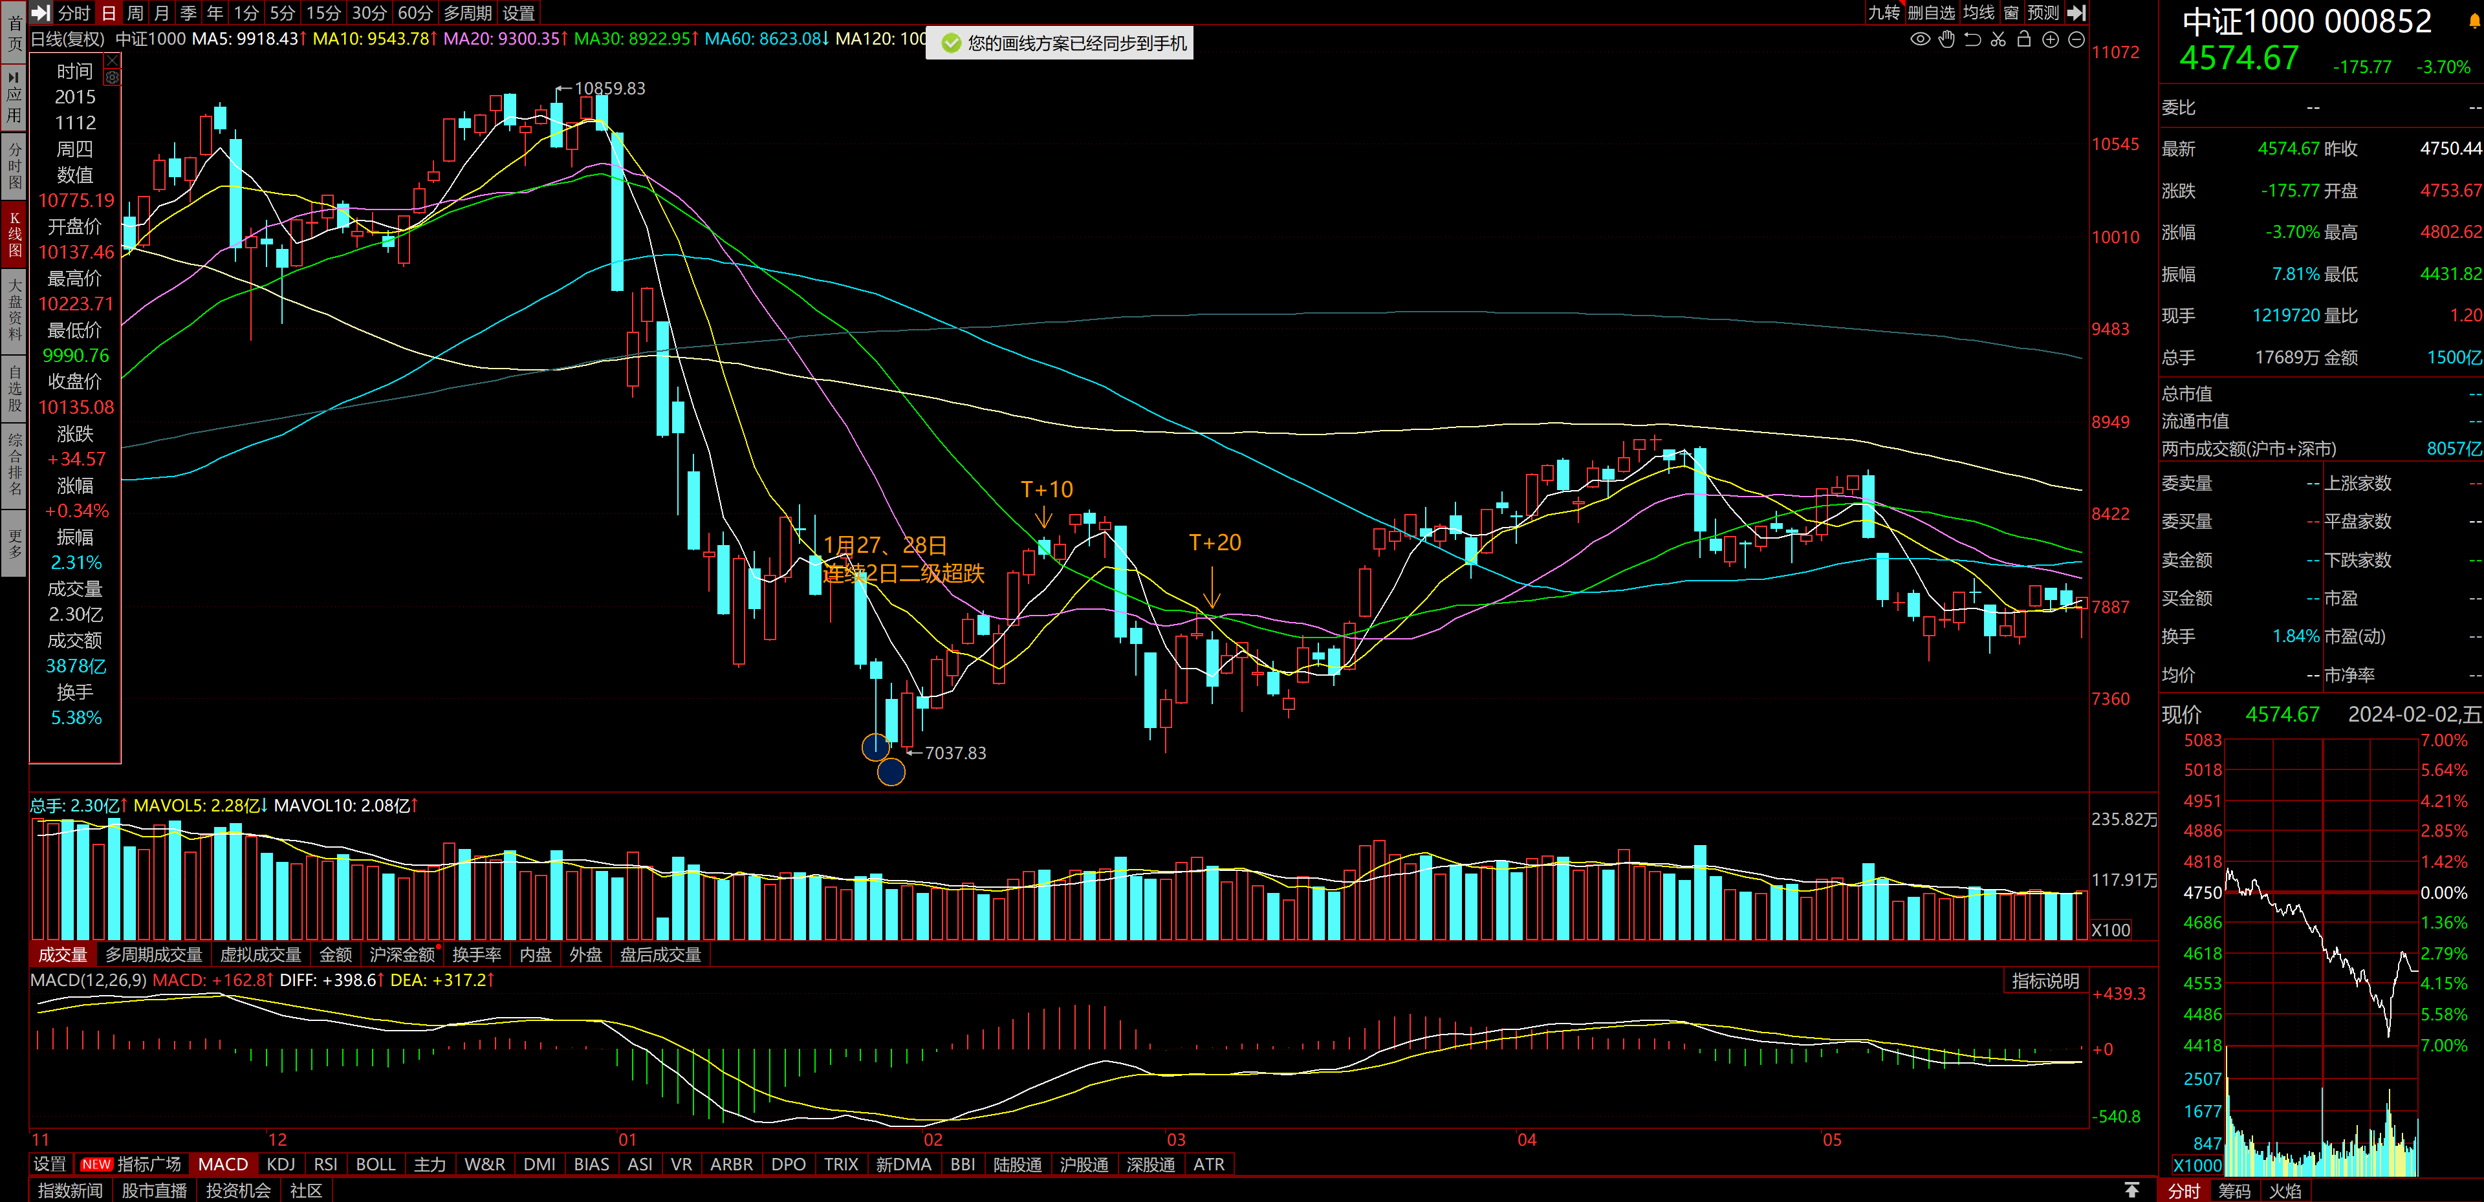The image size is (2484, 1202).
Task: Open gear settings in data info box
Action: coord(112,78)
